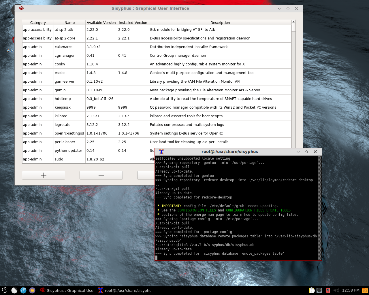
Task: Open the clipboard manager tray icon
Action: click(x=312, y=290)
